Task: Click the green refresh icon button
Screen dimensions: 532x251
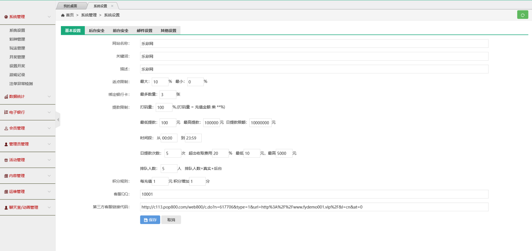Action: (523, 15)
